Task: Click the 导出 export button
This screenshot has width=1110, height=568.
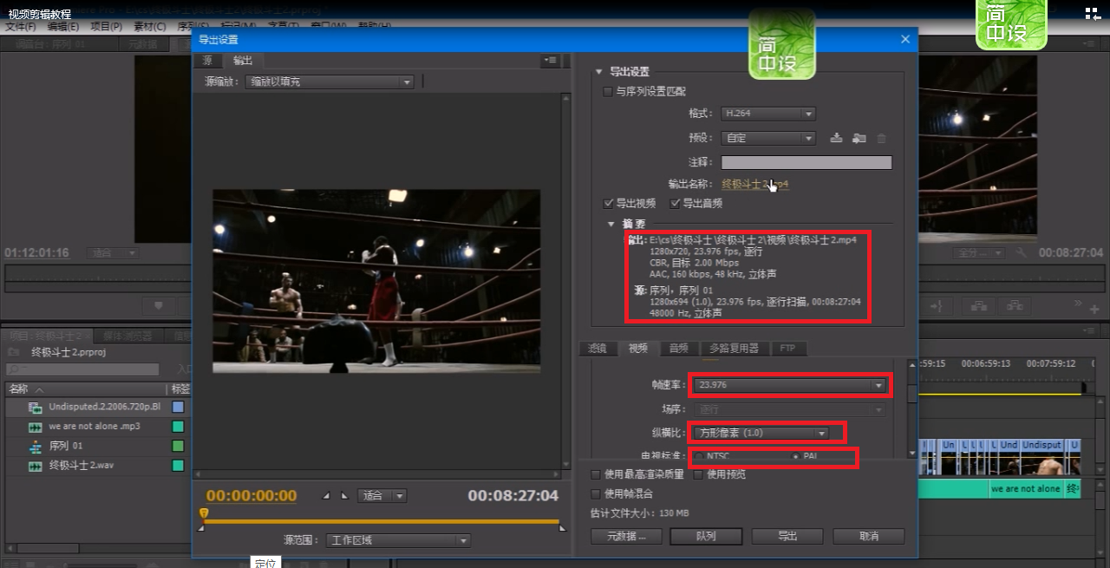Action: (787, 537)
